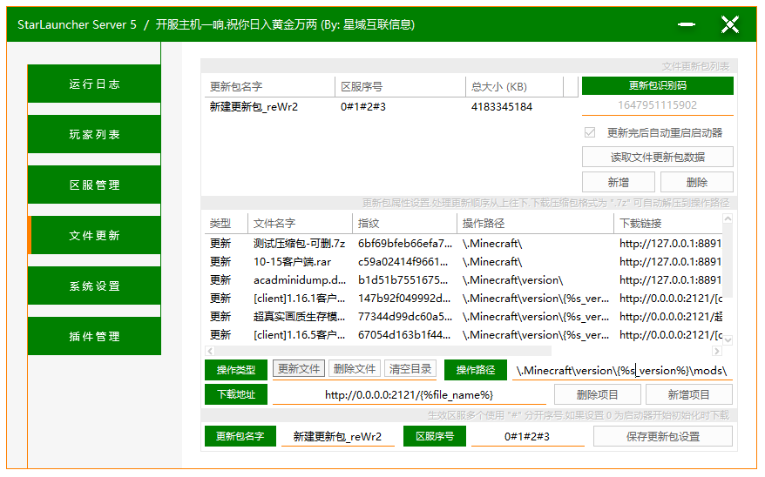Viewport: 765px width, 477px height.
Task: Select file row acadminidump.d...
Action: pyautogui.click(x=464, y=279)
